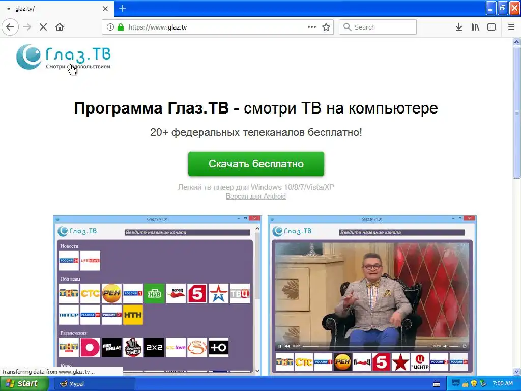Choose the Россия 24 news channel icon
521x391 pixels.
[x=69, y=261]
